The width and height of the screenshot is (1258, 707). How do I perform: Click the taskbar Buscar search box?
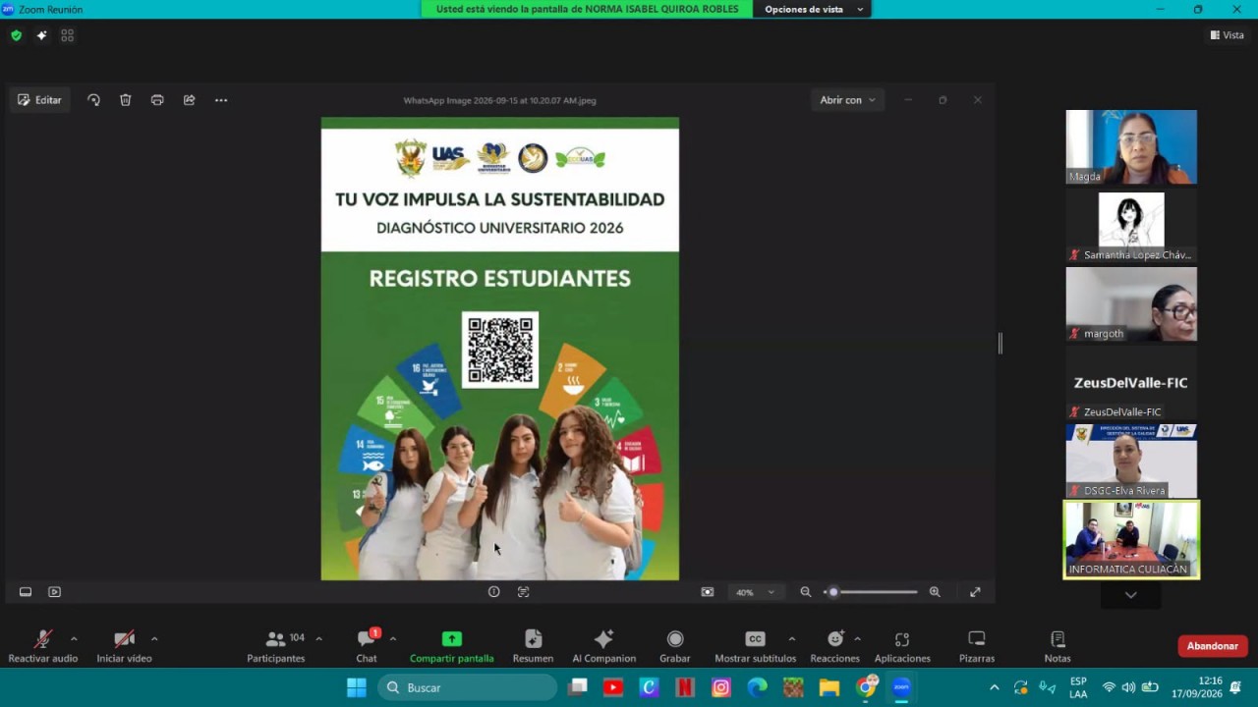point(467,687)
